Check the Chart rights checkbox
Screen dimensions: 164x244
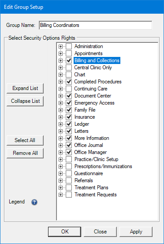pos(69,75)
